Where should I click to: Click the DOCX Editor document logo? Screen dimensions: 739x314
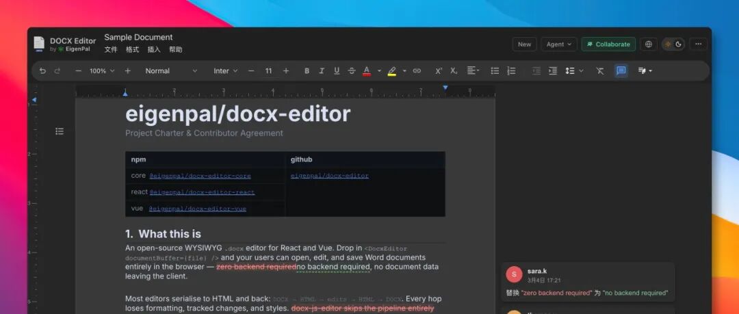click(39, 43)
